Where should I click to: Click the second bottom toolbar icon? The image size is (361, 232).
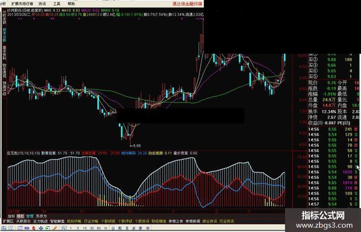tap(10, 228)
